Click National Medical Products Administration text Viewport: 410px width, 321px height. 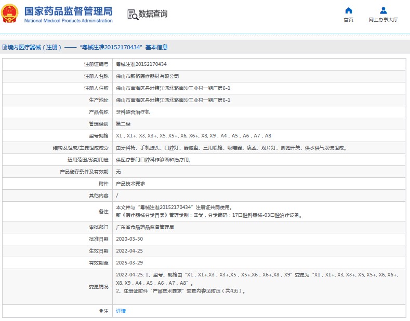point(69,21)
